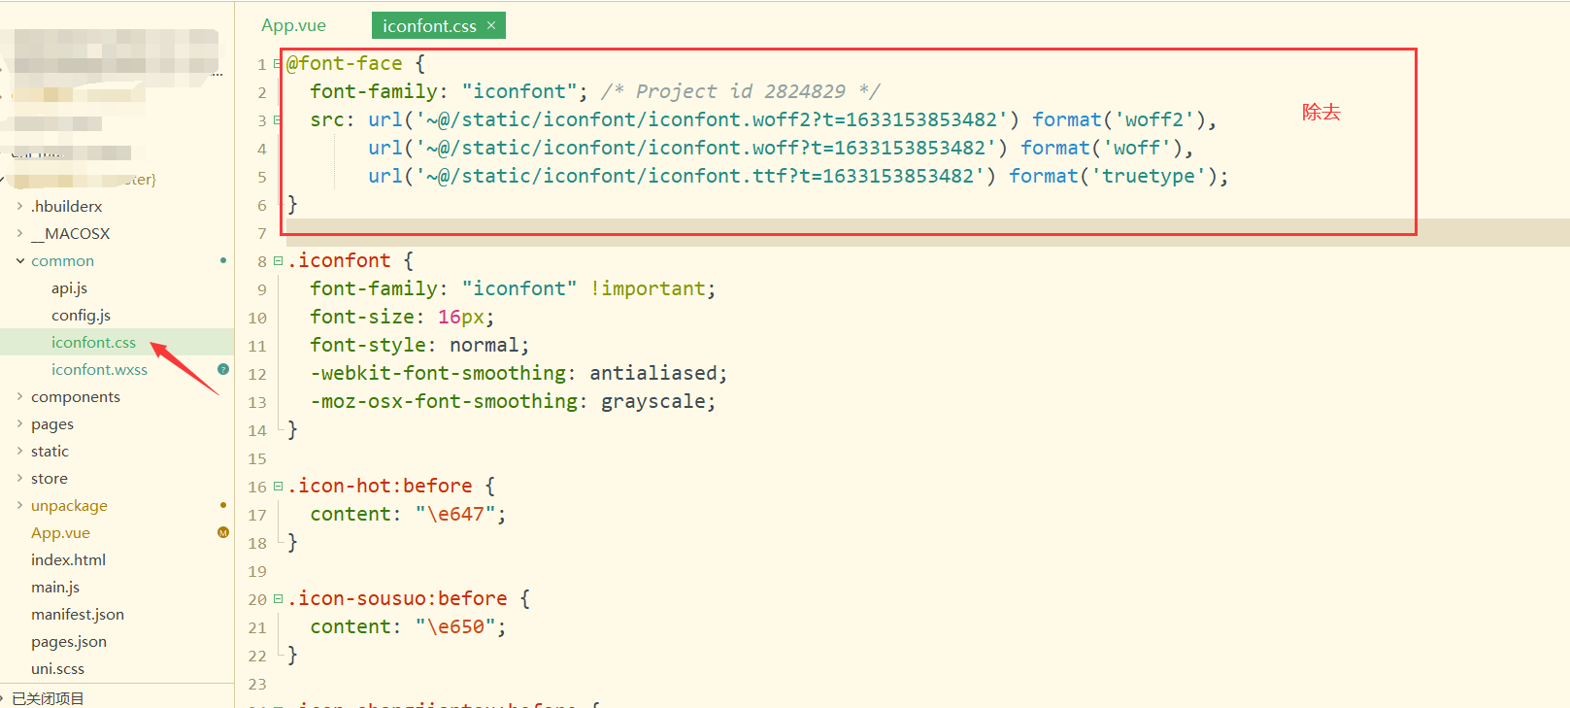Click the !important keyword on line 9
Screen dimensions: 1570x708
(x=648, y=288)
